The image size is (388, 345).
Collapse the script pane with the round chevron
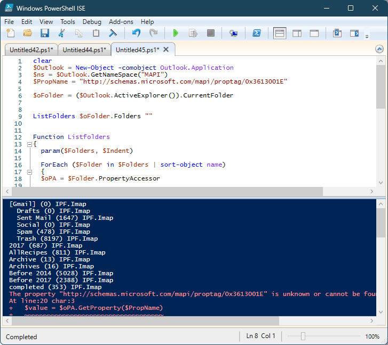point(379,49)
